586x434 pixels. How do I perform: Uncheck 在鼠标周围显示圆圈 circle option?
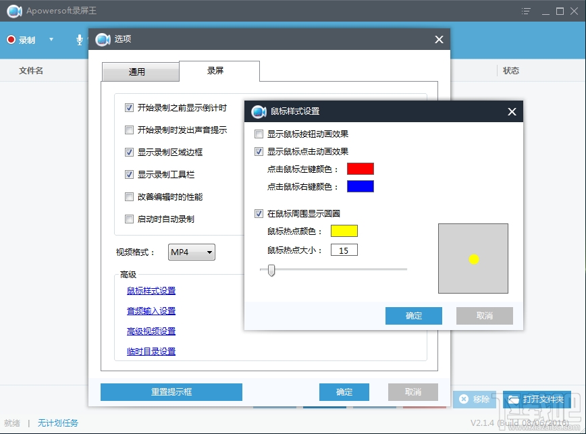tap(259, 213)
